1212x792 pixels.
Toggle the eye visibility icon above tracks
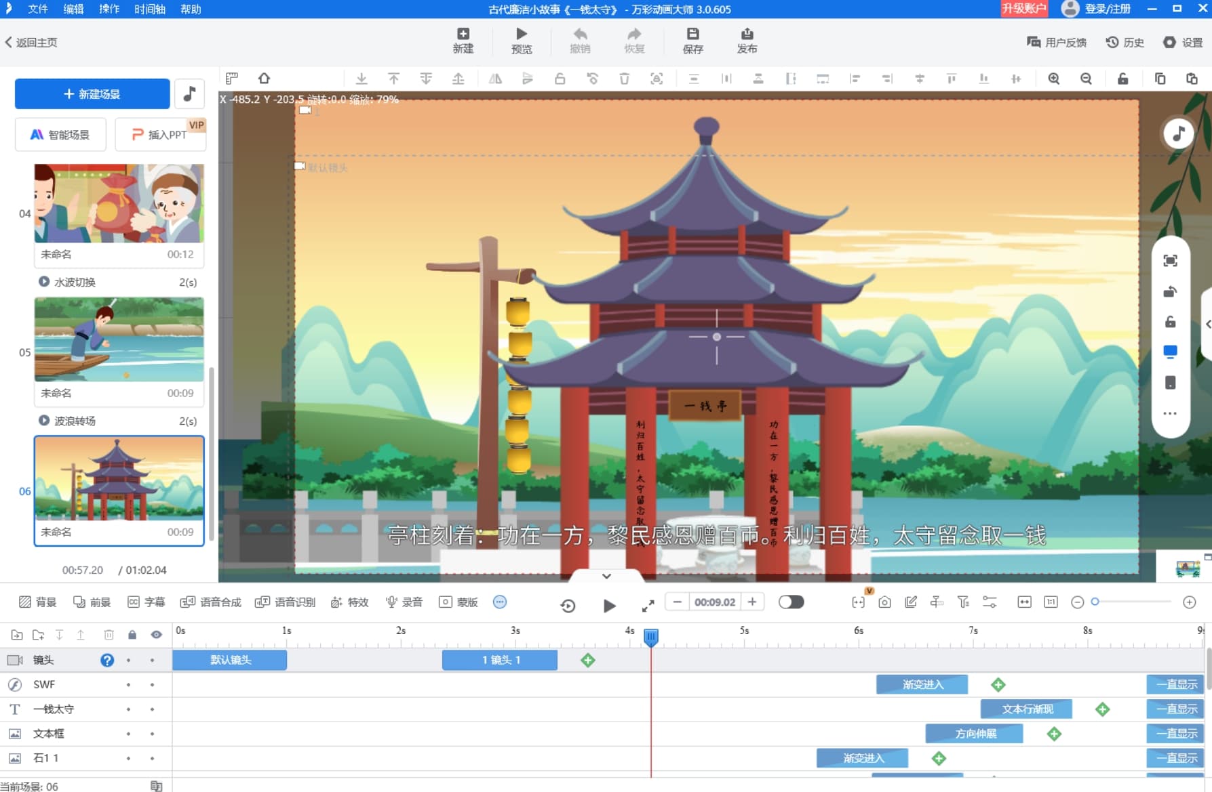pyautogui.click(x=157, y=635)
